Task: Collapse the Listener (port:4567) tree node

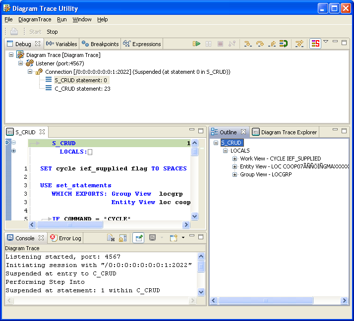Action: [x=21, y=63]
